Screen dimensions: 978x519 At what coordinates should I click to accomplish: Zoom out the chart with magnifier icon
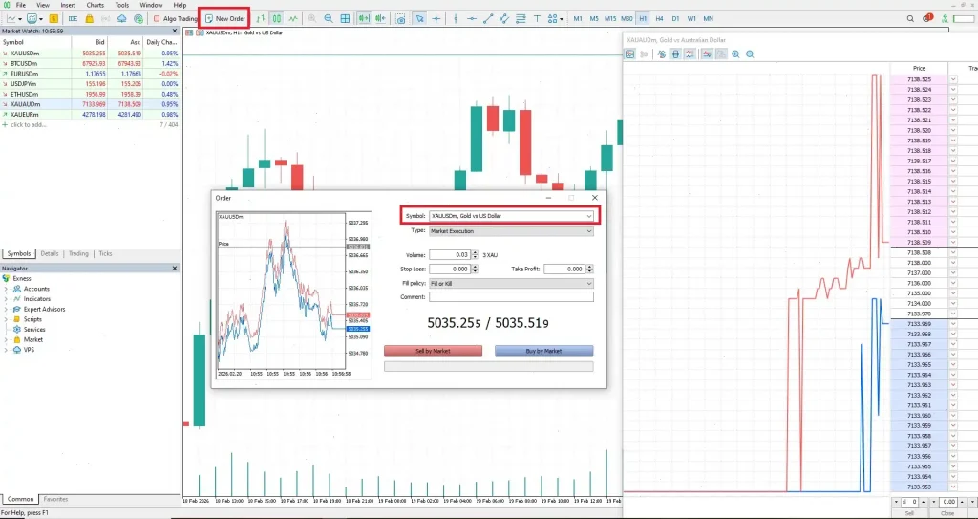tap(329, 19)
